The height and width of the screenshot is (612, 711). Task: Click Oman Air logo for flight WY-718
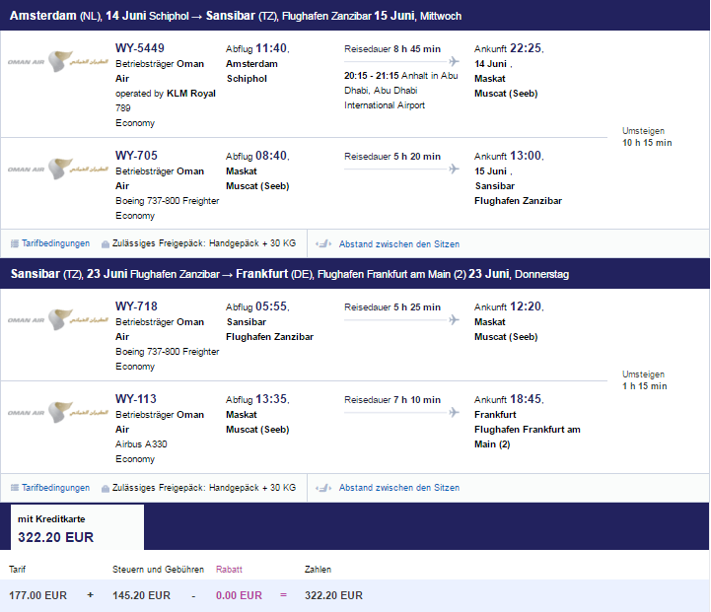pos(57,320)
